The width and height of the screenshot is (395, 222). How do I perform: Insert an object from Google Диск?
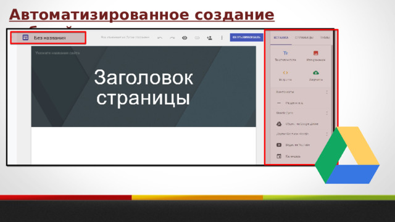[x=297, y=124]
